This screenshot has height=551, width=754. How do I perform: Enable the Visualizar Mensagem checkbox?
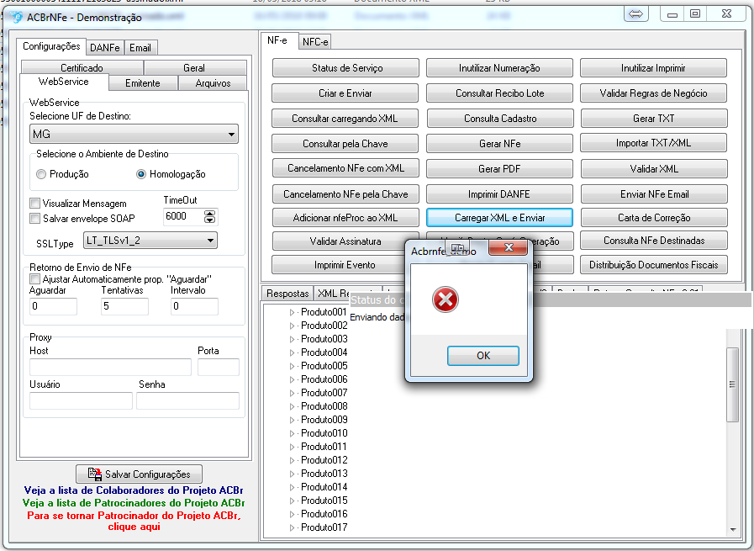click(34, 203)
